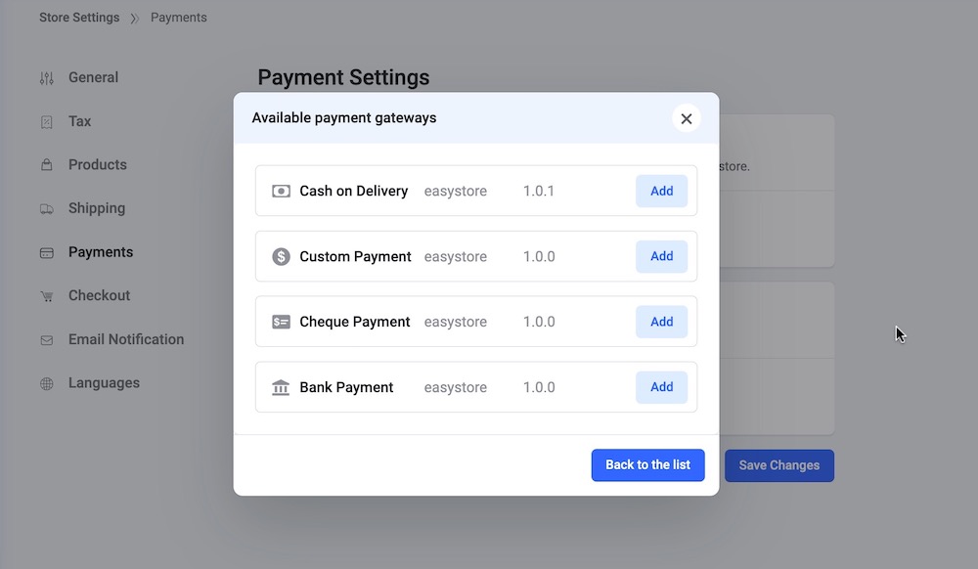The image size is (978, 569).
Task: Click version 1.0.1 of Cash on Delivery
Action: 538,191
